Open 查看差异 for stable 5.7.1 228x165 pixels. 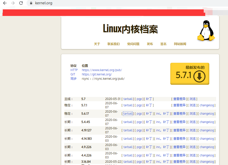point(179,105)
